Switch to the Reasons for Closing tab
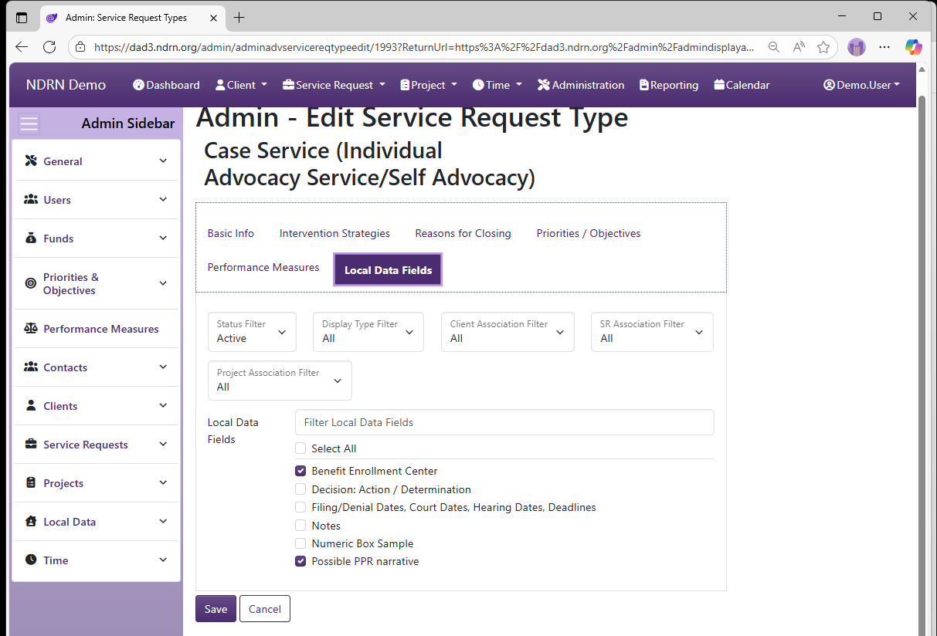 coord(463,233)
